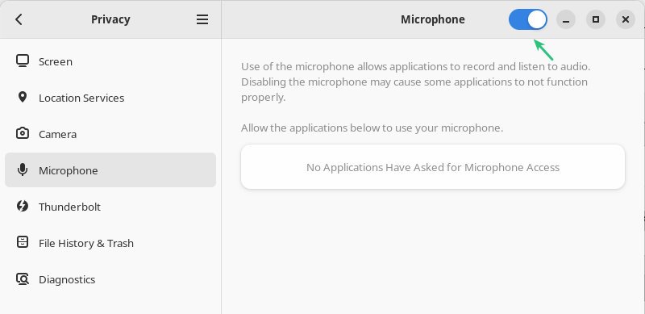The image size is (645, 314).
Task: Click the Thunderbolt lightning icon
Action: point(23,207)
